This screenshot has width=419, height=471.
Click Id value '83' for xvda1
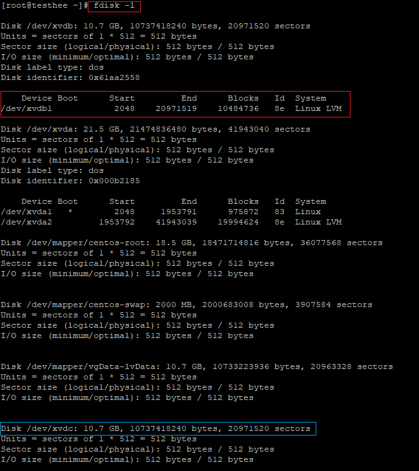point(280,212)
